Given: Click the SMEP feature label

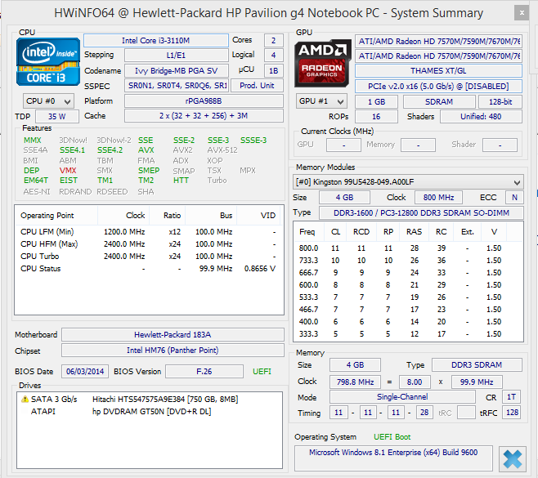Looking at the screenshot, I should point(149,171).
